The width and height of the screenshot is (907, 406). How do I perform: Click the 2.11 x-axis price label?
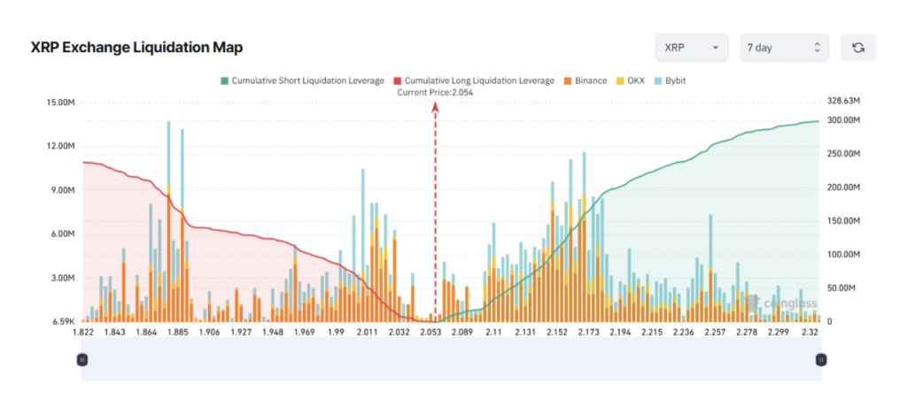[494, 333]
